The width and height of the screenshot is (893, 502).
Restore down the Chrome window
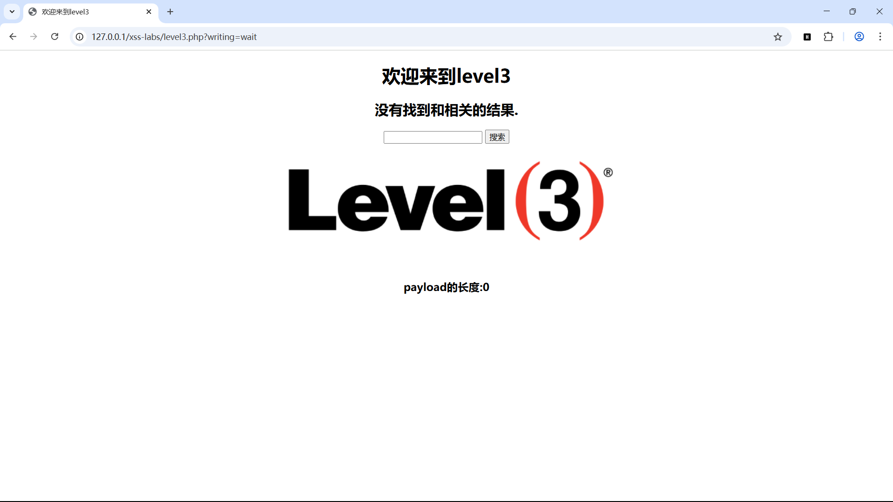click(853, 12)
